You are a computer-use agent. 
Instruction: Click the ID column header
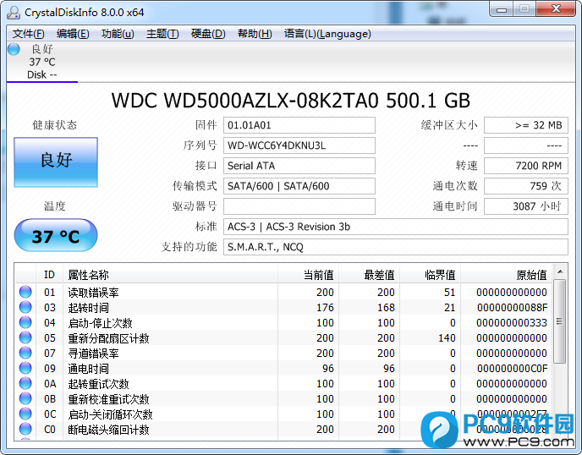pyautogui.click(x=49, y=275)
